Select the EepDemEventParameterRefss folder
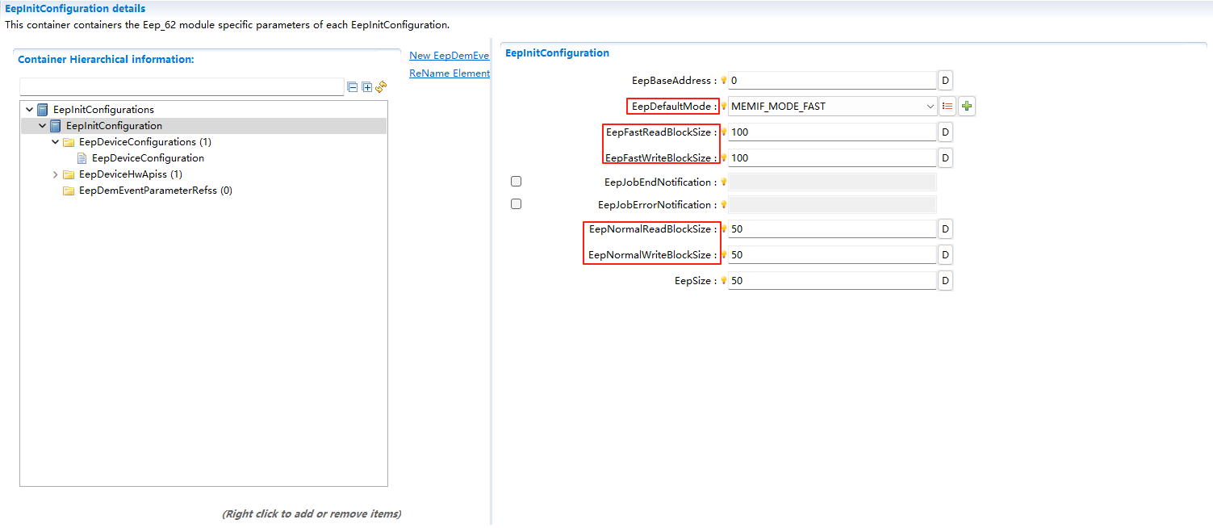Image resolution: width=1213 pixels, height=528 pixels. coord(155,191)
